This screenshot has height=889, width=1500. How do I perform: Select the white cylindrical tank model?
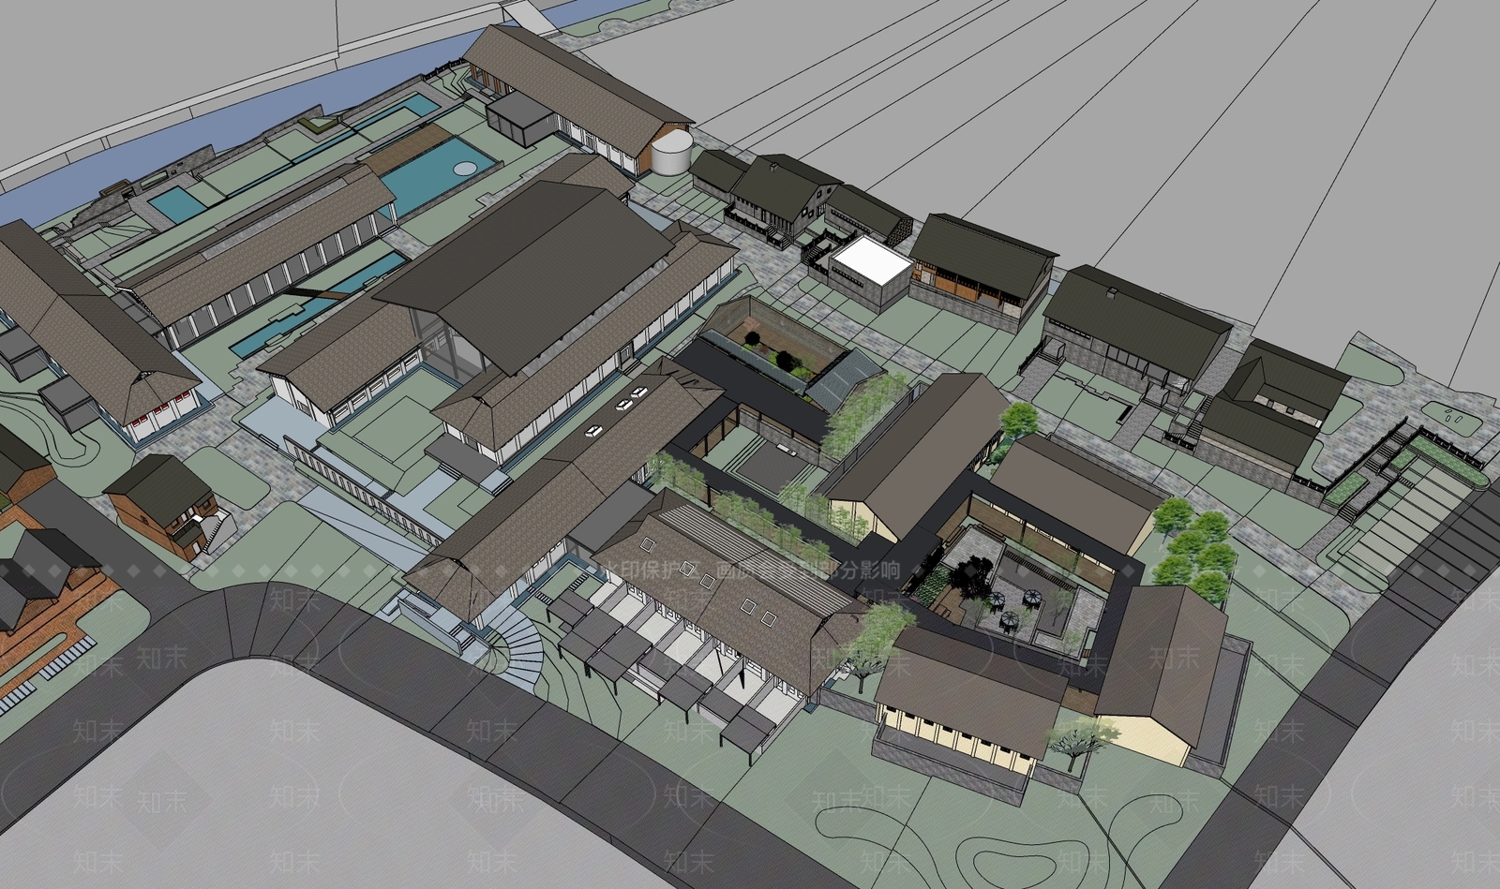click(x=671, y=153)
